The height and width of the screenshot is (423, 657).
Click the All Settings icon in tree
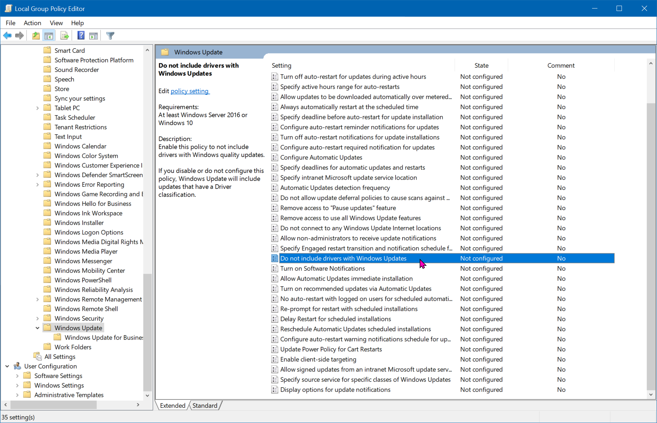(38, 356)
